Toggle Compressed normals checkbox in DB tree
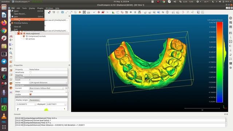 (24, 36)
